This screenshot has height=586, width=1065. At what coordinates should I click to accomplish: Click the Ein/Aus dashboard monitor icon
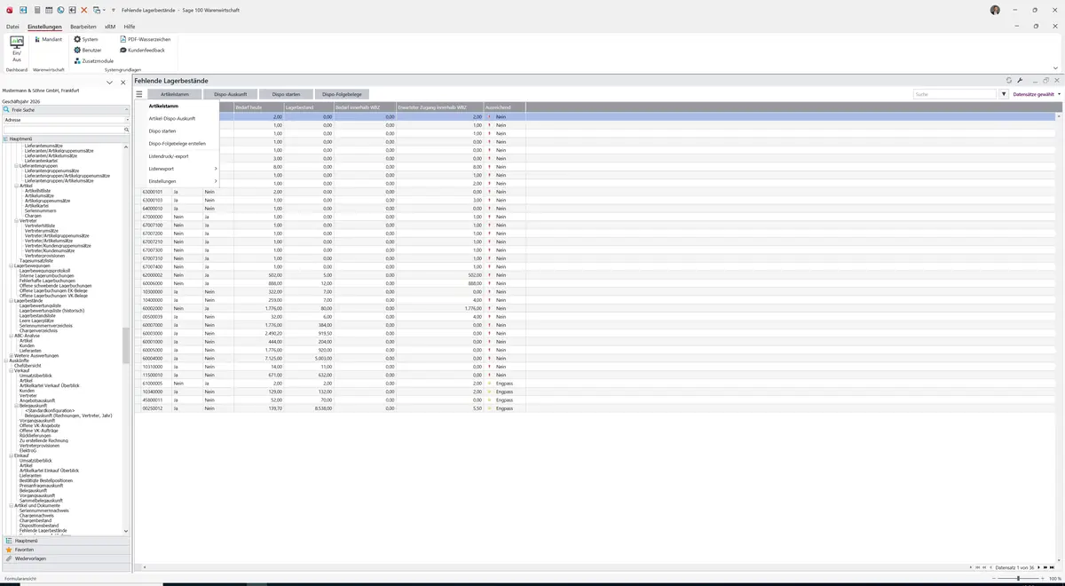[16, 42]
